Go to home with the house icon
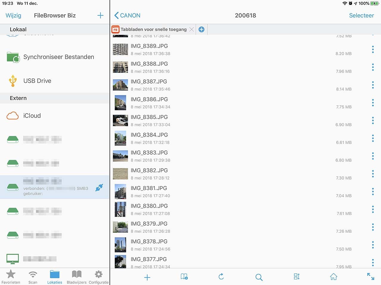This screenshot has width=381, height=285. [334, 277]
